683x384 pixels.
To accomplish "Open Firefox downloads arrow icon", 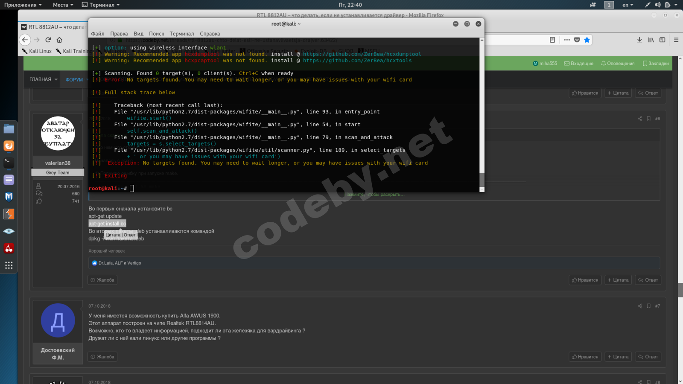I will click(x=639, y=40).
